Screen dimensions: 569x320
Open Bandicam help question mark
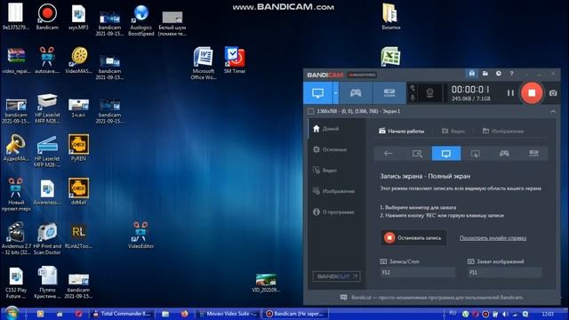tap(512, 74)
